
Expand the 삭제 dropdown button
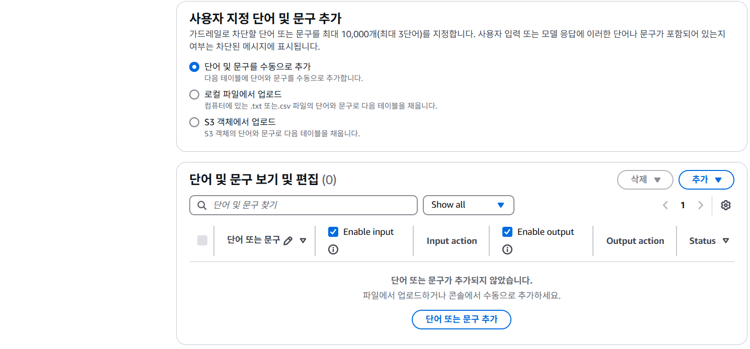645,180
